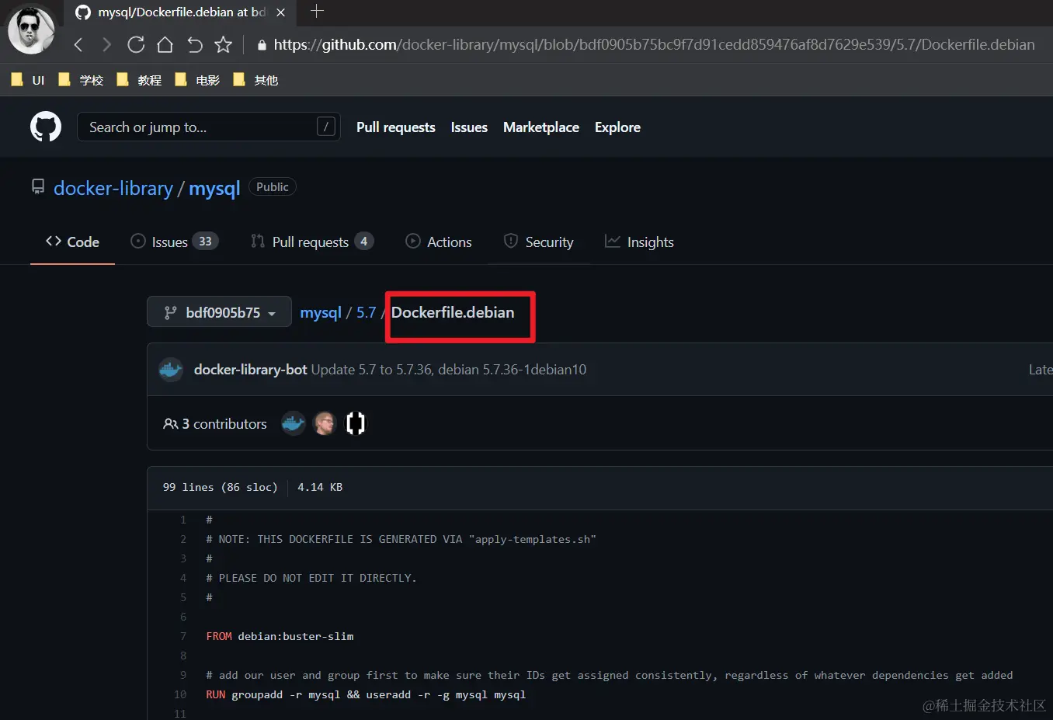This screenshot has height=720, width=1053.
Task: Click the Dockerfile.debian file name
Action: (x=453, y=312)
